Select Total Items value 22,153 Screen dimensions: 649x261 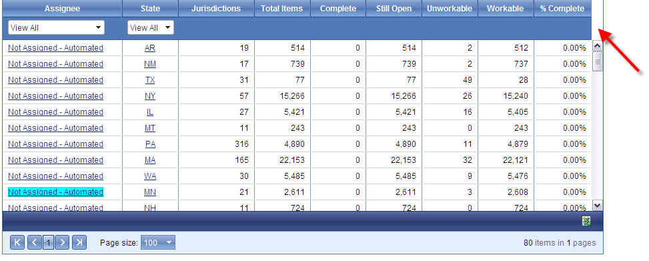(x=291, y=160)
